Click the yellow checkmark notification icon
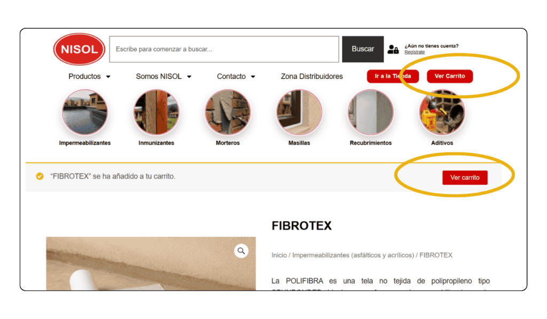Viewport: 547px width, 319px height. [x=40, y=176]
